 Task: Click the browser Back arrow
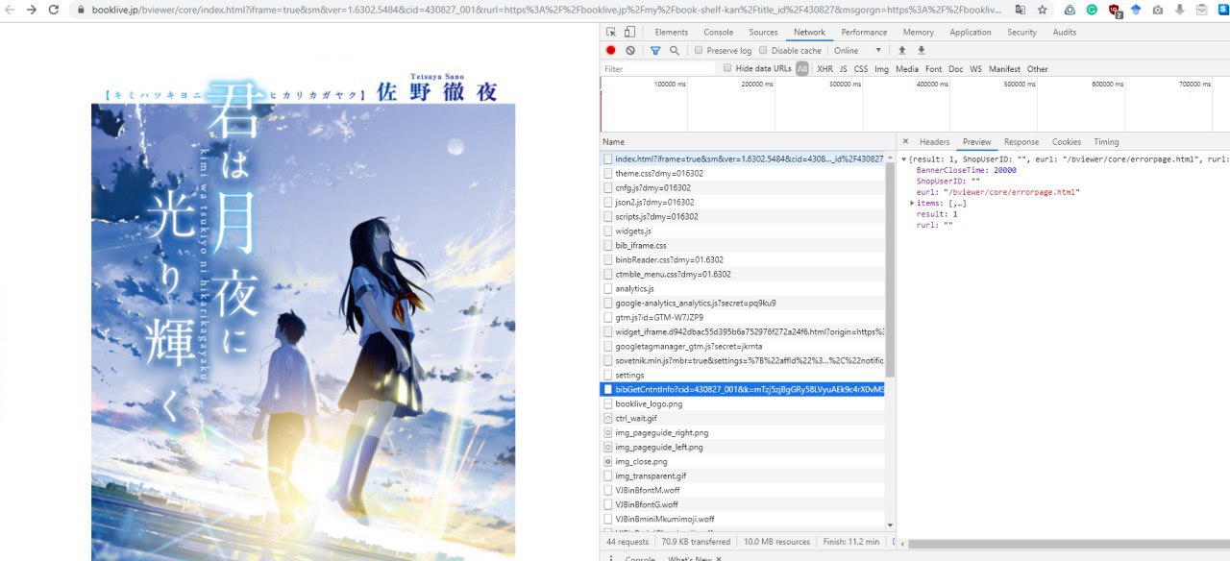pyautogui.click(x=10, y=10)
